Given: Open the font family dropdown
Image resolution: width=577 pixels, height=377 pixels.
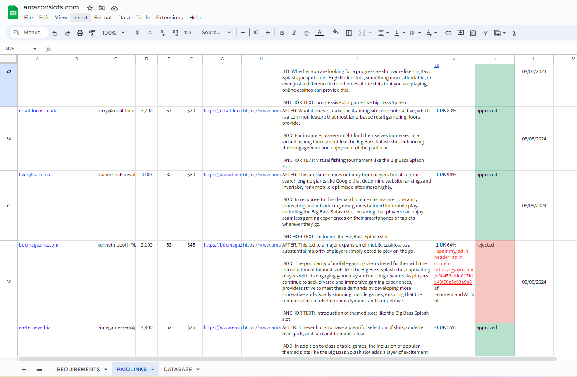Looking at the screenshot, I should coord(216,33).
